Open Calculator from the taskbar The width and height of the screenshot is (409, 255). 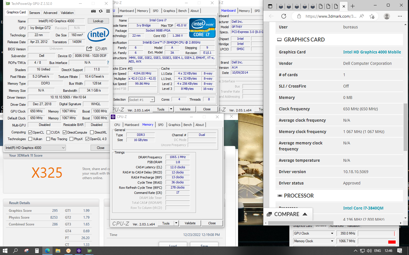(x=37, y=251)
